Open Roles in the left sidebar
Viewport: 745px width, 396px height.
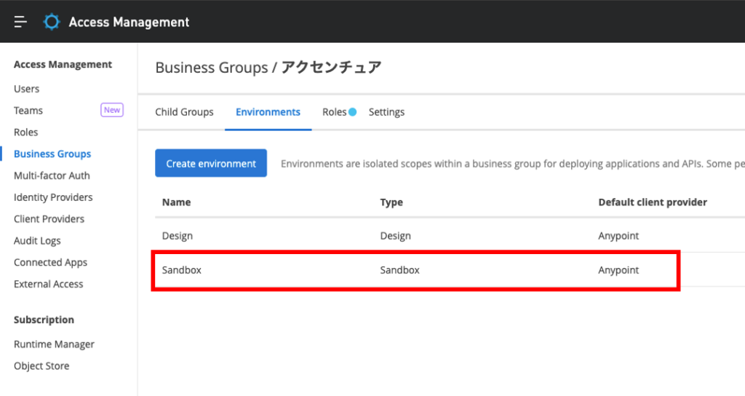point(26,132)
